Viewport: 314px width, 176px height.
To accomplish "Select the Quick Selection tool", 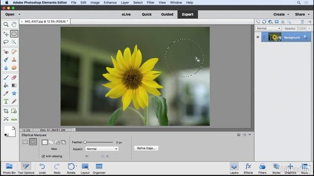I will 14,42.
